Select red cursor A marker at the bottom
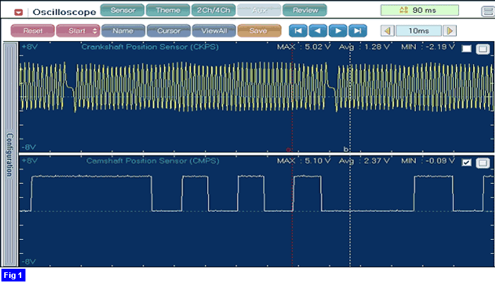The height and width of the screenshot is (285, 495). [289, 150]
